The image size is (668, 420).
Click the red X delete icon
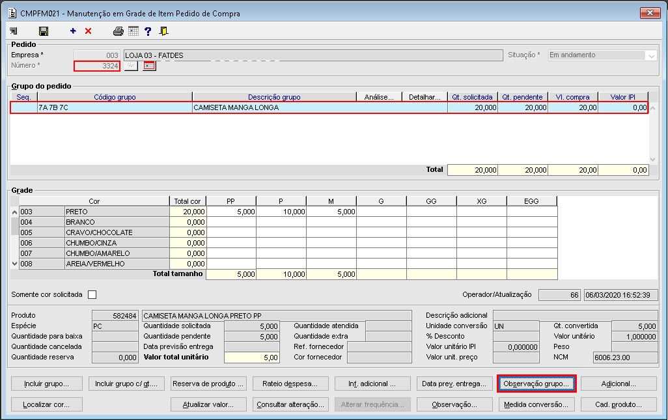[88, 31]
